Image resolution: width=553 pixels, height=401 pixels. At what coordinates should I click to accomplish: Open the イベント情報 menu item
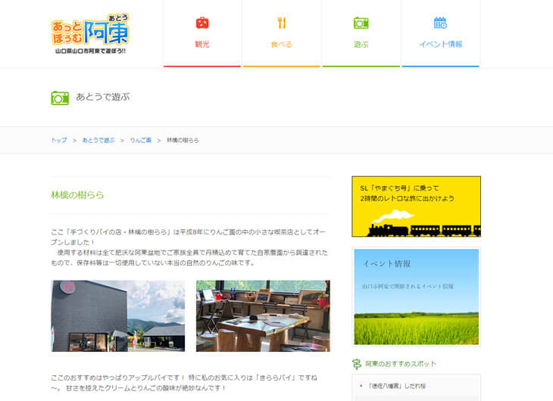[440, 33]
